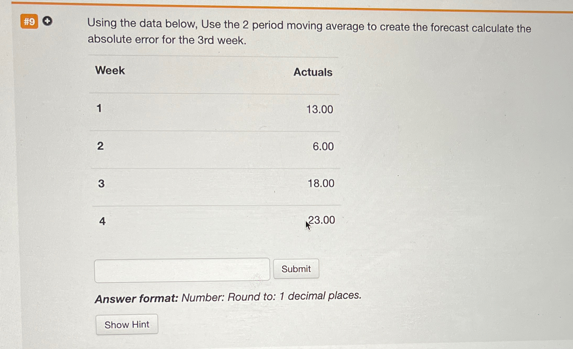Click the circular add button beside the badge
The width and height of the screenshot is (573, 349).
pos(48,21)
